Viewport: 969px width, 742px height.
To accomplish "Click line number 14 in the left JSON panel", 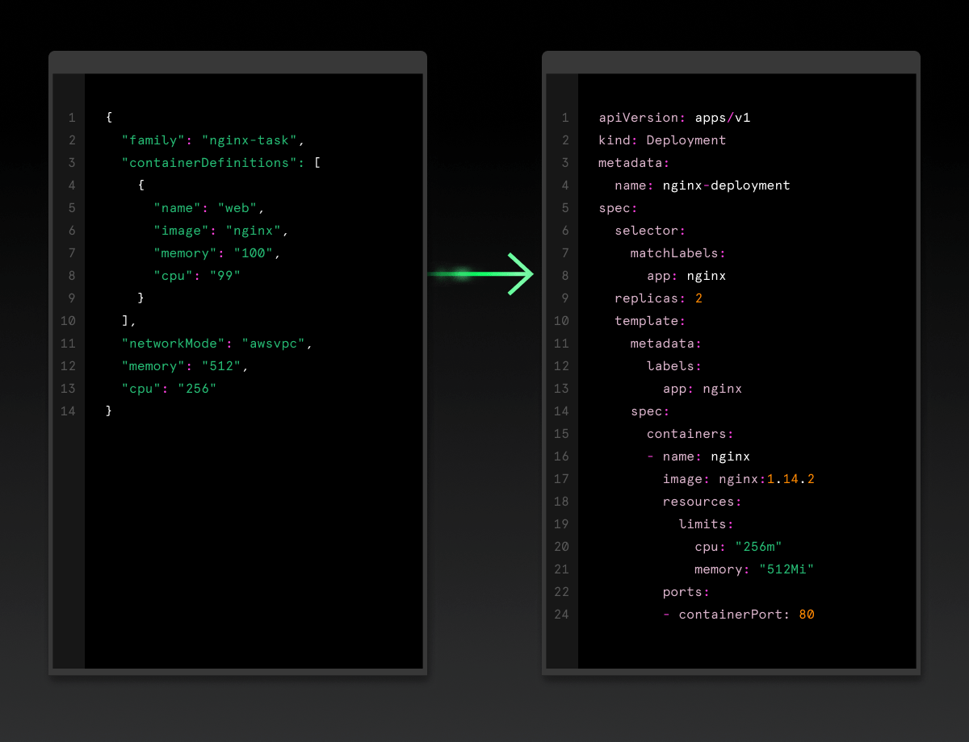I will click(x=69, y=411).
